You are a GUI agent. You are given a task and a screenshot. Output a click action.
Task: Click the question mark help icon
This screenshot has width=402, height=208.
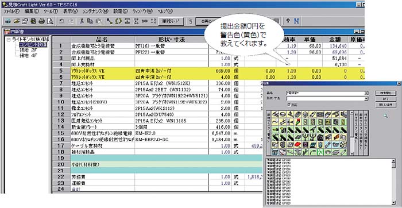[288, 21]
